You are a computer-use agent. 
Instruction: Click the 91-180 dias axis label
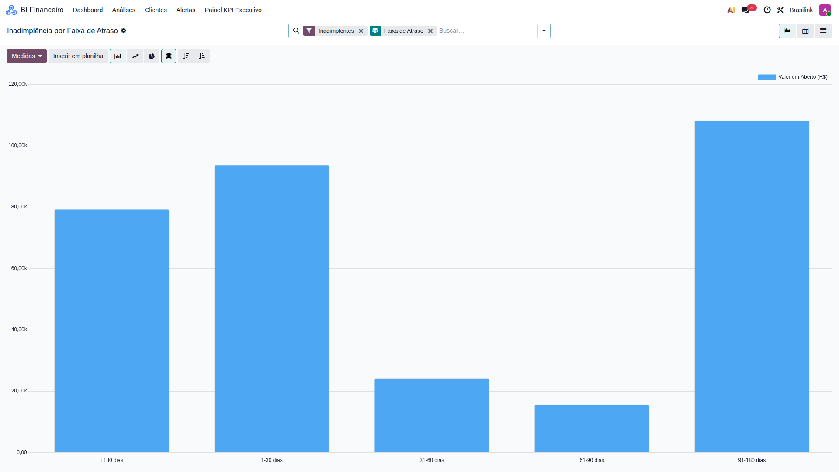(x=752, y=460)
